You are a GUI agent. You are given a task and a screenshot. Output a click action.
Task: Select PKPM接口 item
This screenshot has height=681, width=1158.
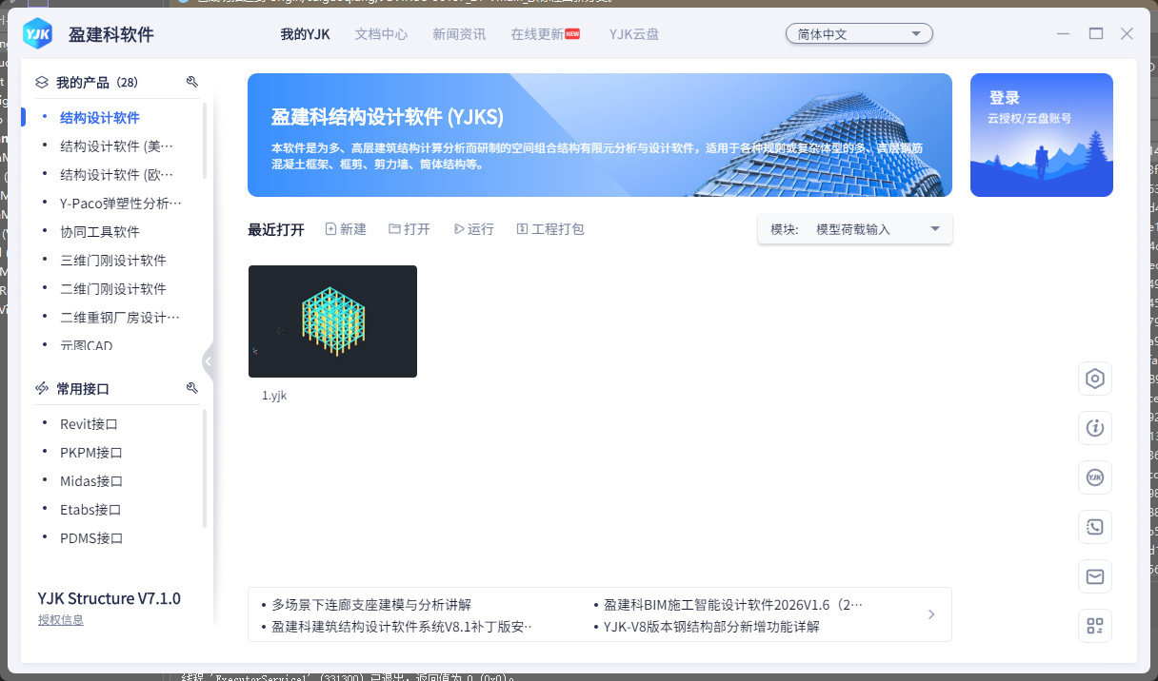point(91,453)
